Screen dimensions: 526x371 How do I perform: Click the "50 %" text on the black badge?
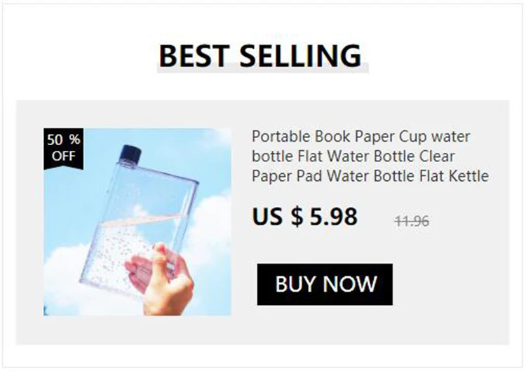63,140
